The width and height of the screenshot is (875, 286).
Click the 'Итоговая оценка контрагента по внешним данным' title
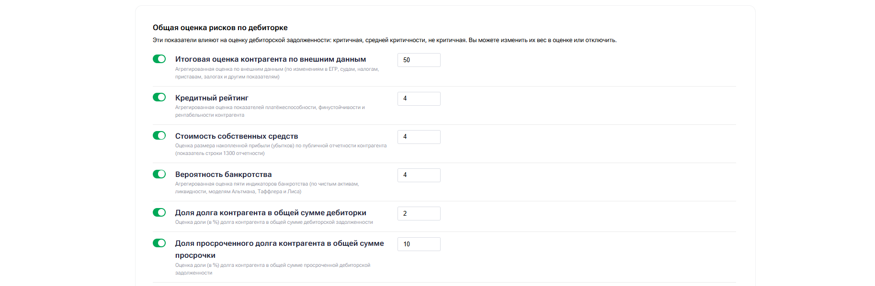[x=270, y=59]
